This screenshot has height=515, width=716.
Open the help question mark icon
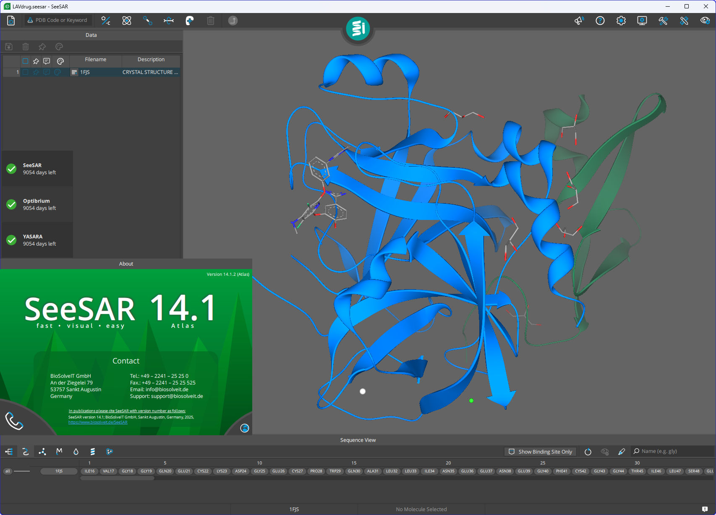pos(600,21)
